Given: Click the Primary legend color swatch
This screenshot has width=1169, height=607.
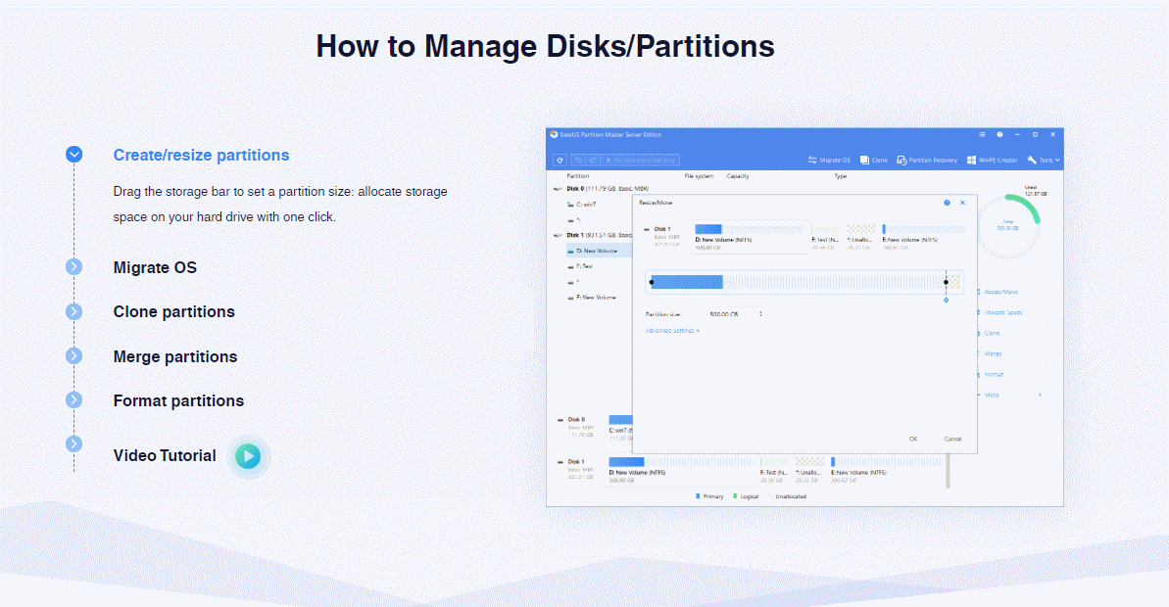Looking at the screenshot, I should [698, 496].
